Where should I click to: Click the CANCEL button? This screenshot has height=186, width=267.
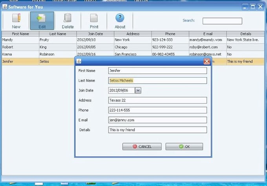pyautogui.click(x=142, y=146)
